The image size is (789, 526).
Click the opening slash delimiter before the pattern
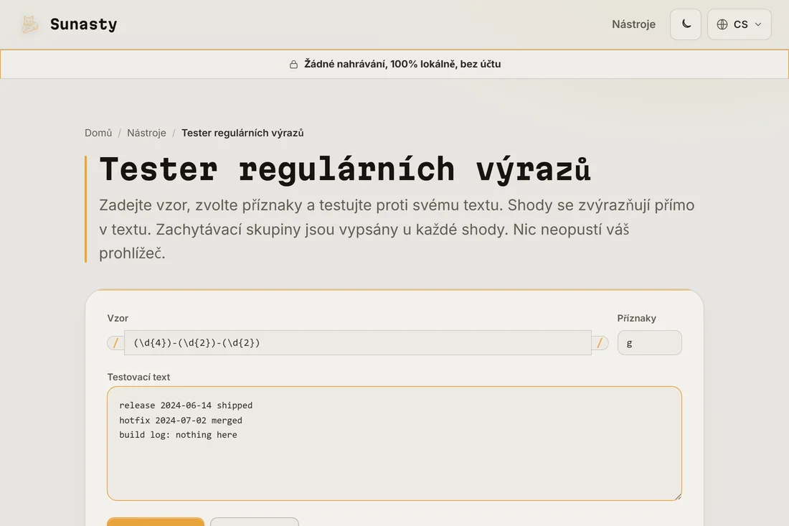(115, 343)
